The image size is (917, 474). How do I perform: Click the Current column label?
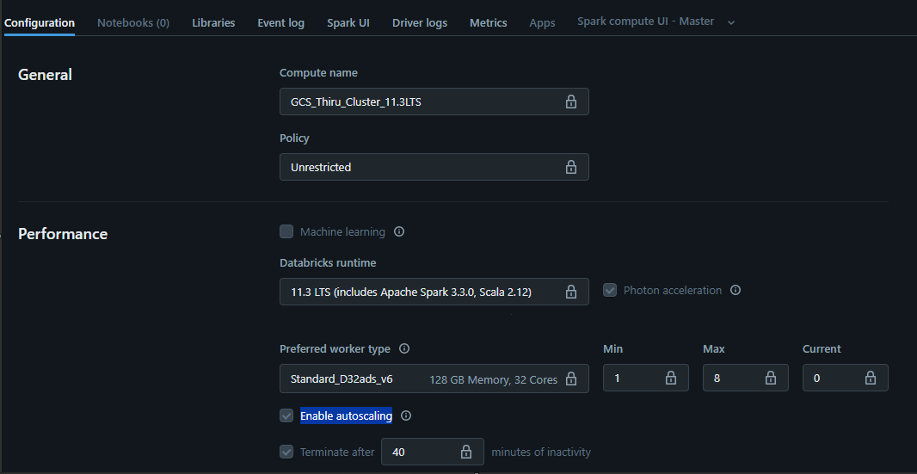point(822,348)
